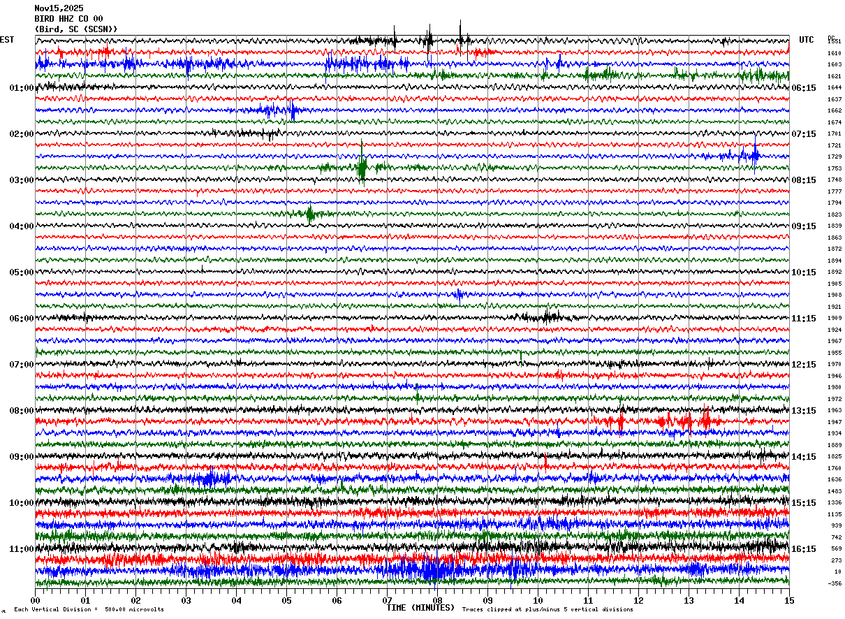
Task: Select DC offset value 939
Action: coord(837,525)
